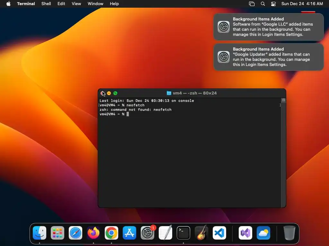This screenshot has width=329, height=246.
Task: Open the App Store Dock icon
Action: [x=129, y=233]
